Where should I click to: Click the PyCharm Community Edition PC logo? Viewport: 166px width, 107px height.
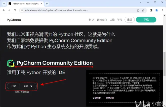click(x=11, y=63)
